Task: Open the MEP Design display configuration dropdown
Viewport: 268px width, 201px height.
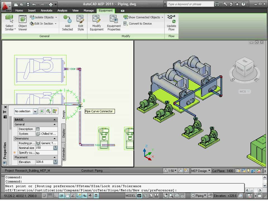Action: pos(200,171)
